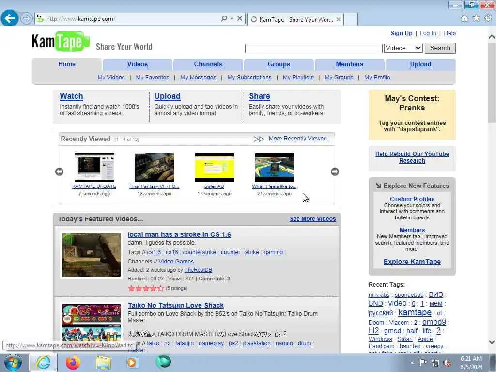Open the Channels tab
This screenshot has width=496, height=372.
tap(208, 64)
